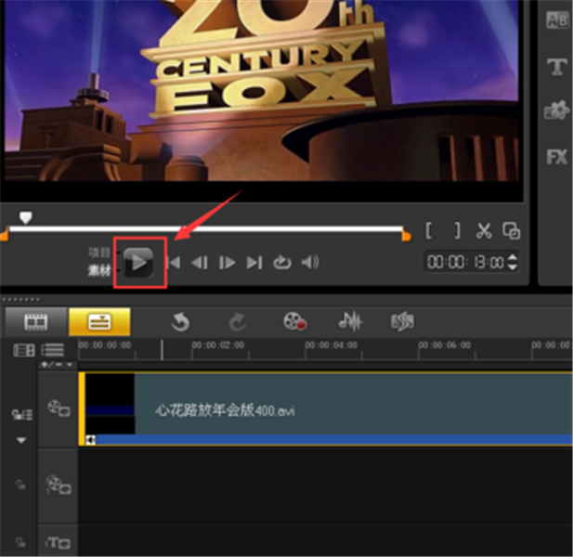Click the clip audio mute speaker icon
The width and height of the screenshot is (573, 557).
pos(91,440)
